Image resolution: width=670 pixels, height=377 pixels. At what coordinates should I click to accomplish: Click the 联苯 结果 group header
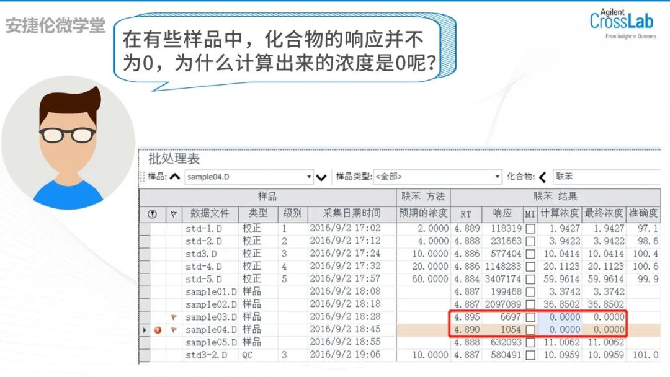(x=555, y=197)
